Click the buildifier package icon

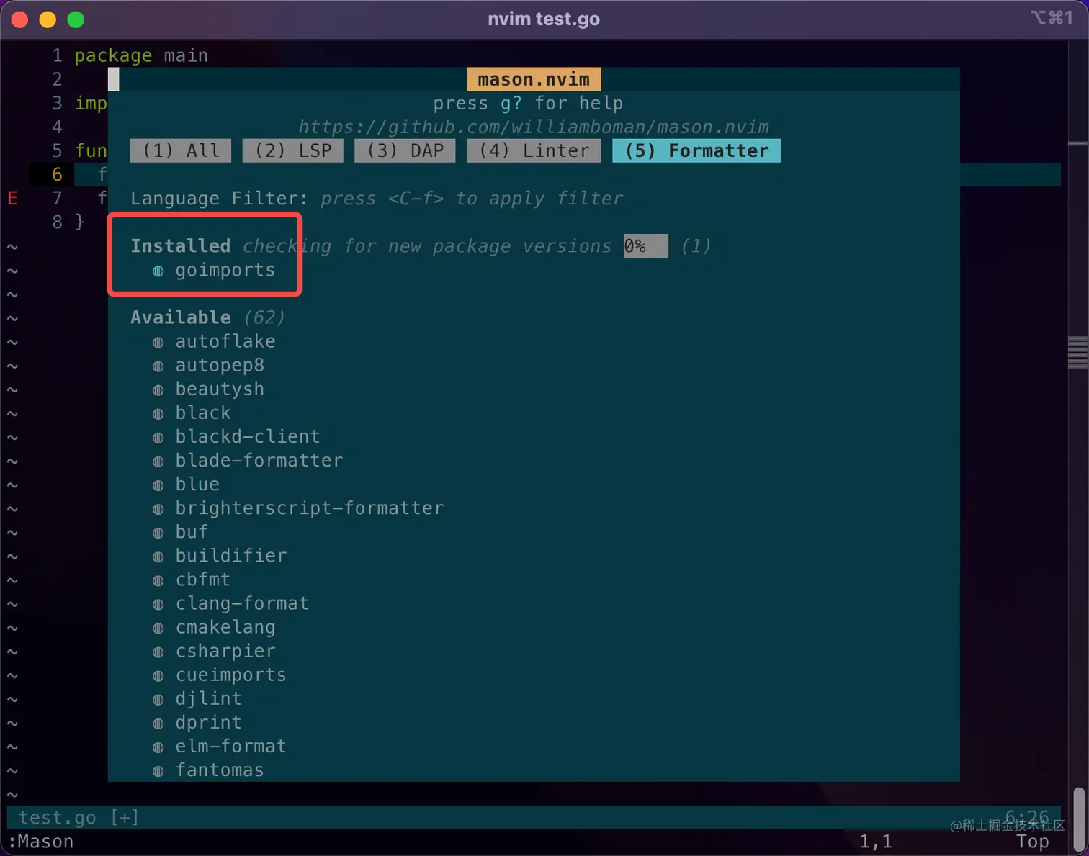pos(158,557)
